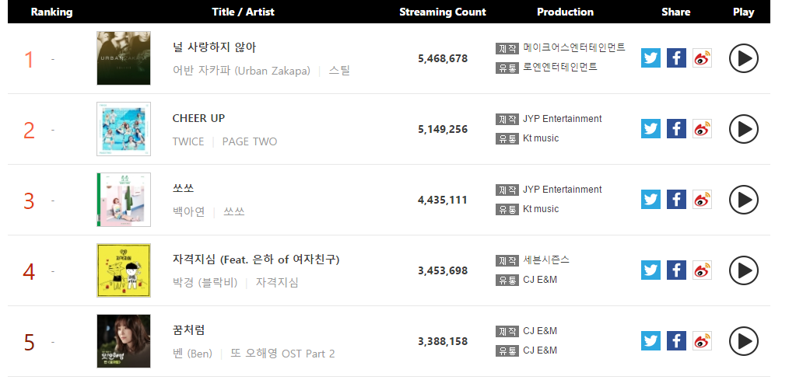Play CHEER UP by TWICE
Image resolution: width=803 pixels, height=380 pixels.
pyautogui.click(x=744, y=129)
